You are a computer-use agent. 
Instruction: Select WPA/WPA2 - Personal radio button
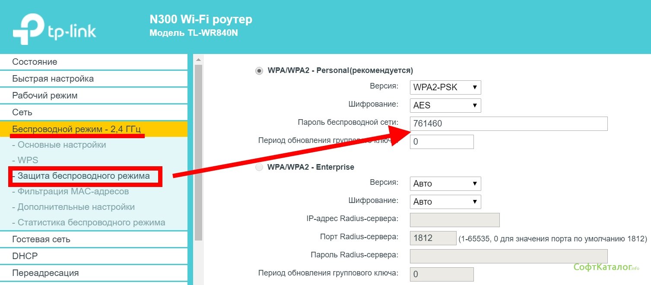259,70
